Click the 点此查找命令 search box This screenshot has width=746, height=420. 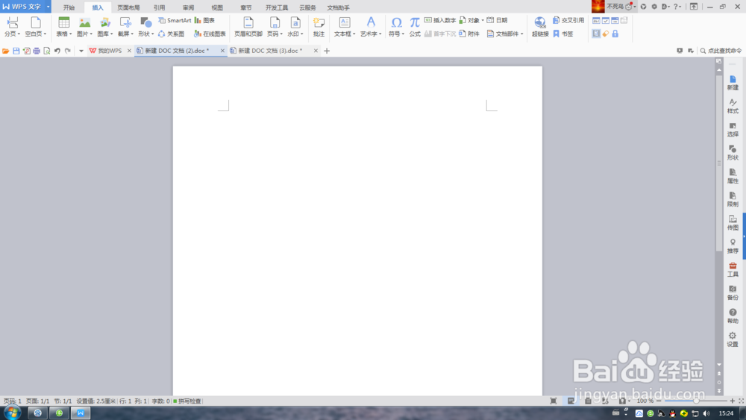tap(721, 51)
